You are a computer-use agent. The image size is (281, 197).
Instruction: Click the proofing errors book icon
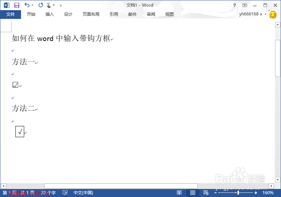(x=65, y=193)
